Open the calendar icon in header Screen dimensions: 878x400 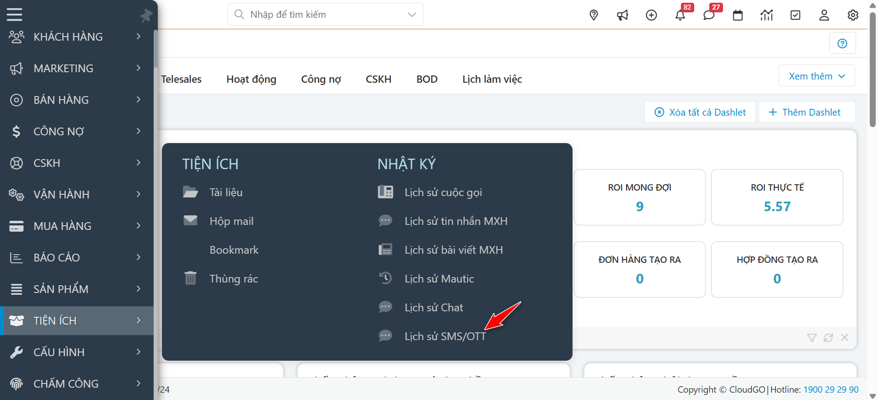(x=738, y=15)
